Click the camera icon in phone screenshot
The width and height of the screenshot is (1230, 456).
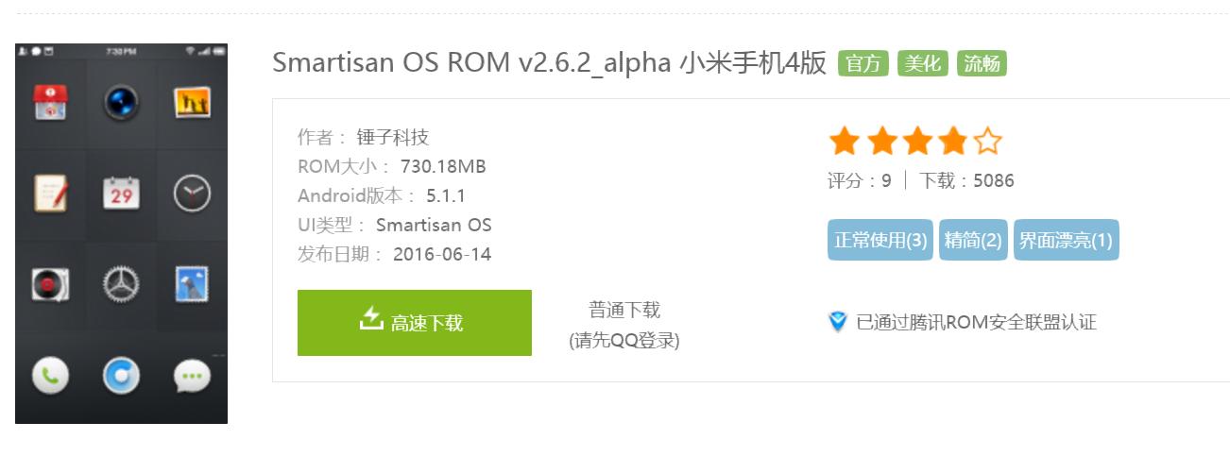pos(122,103)
